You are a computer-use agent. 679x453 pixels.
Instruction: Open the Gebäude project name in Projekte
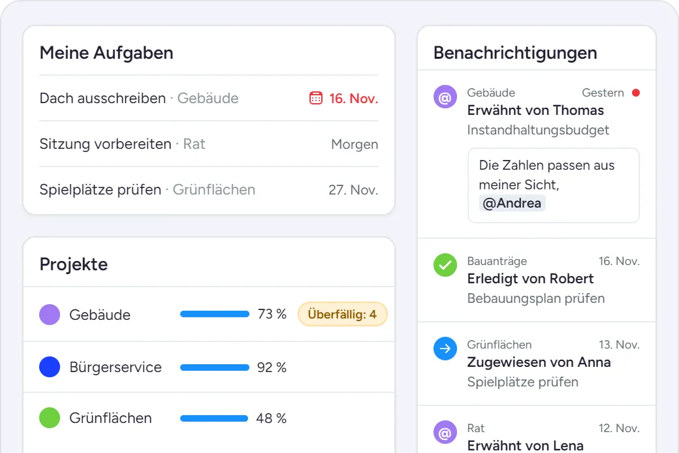[x=100, y=315]
